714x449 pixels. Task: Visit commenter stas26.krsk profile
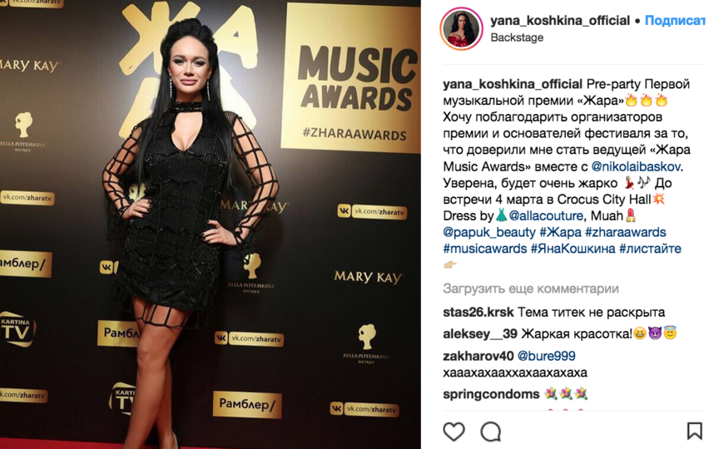(478, 312)
